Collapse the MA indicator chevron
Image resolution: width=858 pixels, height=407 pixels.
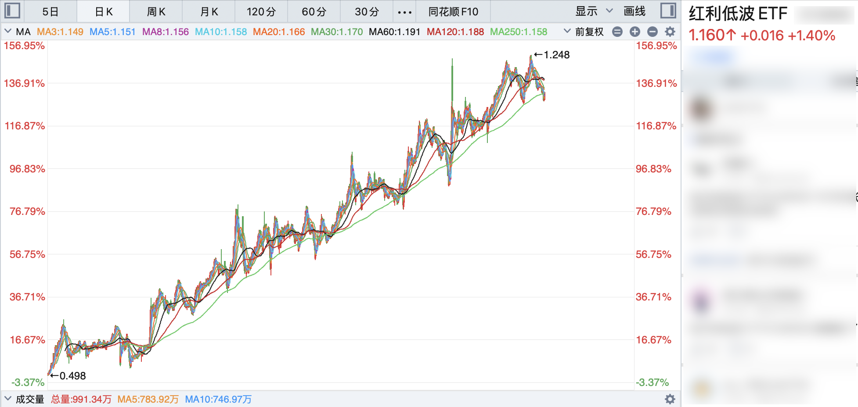pyautogui.click(x=8, y=31)
